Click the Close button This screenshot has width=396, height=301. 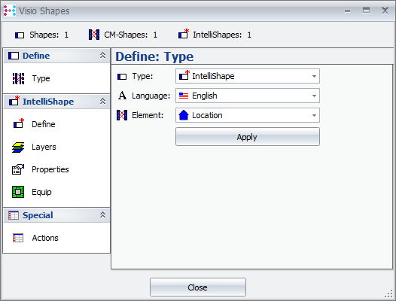pos(198,287)
